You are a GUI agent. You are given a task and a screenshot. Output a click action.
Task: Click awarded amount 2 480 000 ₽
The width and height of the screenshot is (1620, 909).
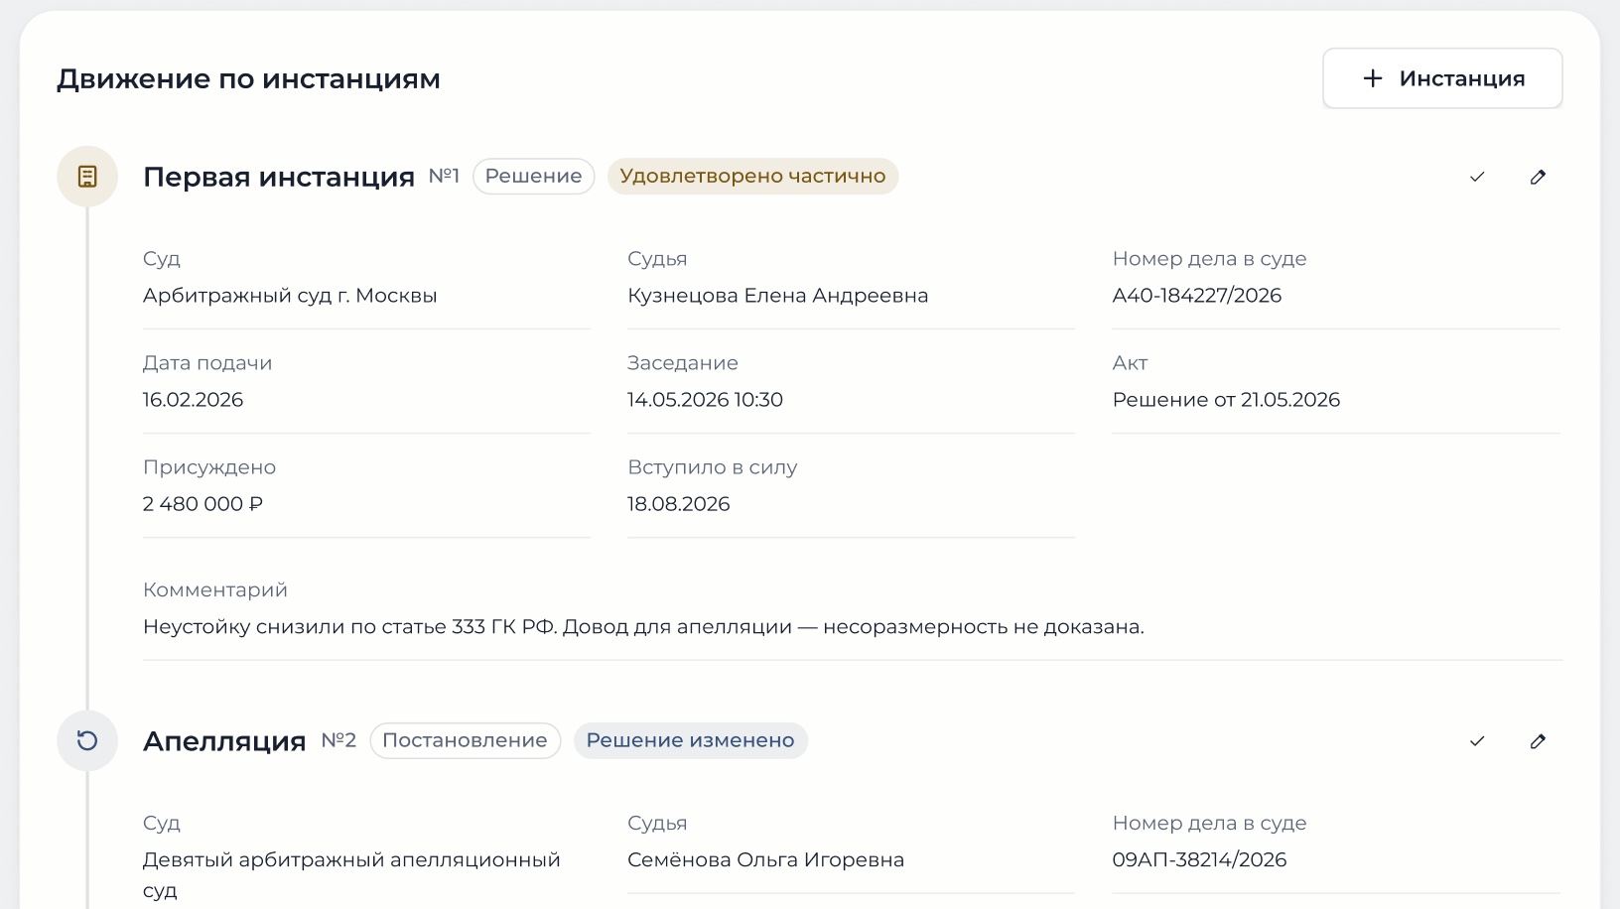tap(202, 504)
